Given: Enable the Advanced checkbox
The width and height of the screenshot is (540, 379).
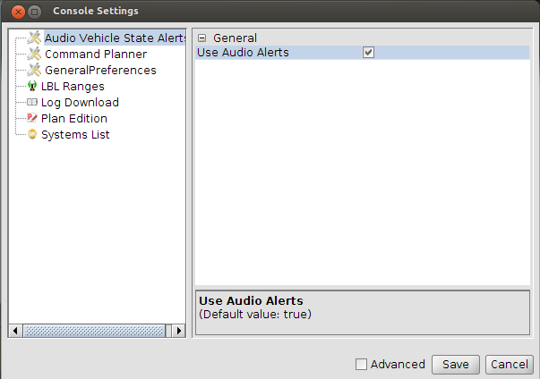Looking at the screenshot, I should coord(361,364).
